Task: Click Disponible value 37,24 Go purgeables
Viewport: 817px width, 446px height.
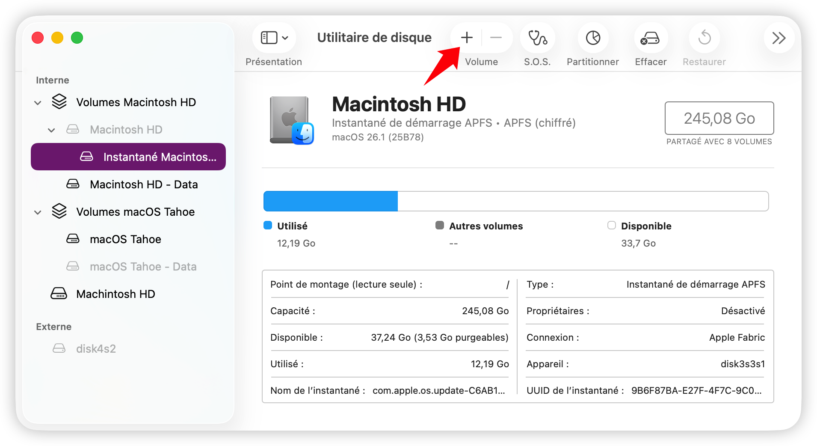Action: tap(440, 338)
